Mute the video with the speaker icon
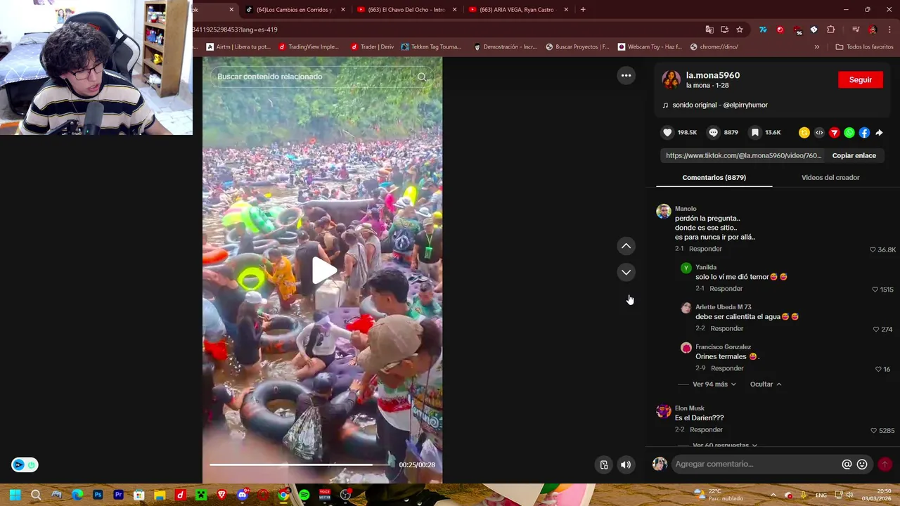This screenshot has height=506, width=900. 626,465
